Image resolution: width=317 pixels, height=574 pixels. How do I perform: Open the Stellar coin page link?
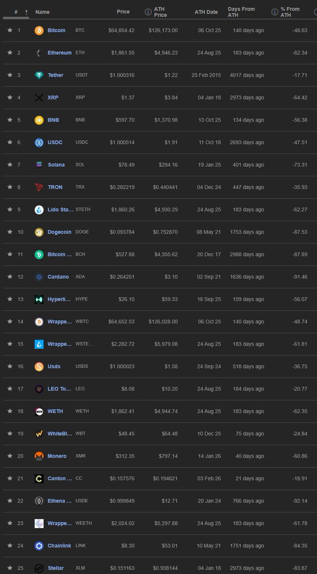coord(55,568)
